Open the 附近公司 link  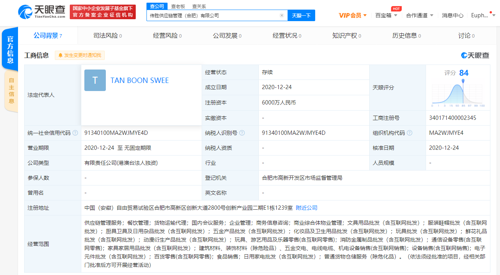(x=306, y=208)
